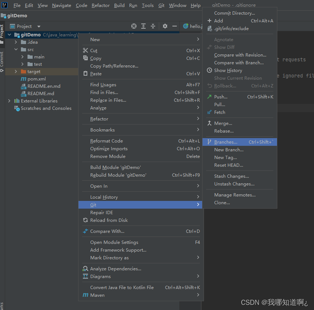Collapse the src folder arrow
Screen dimensions: 314x310
tap(16, 49)
